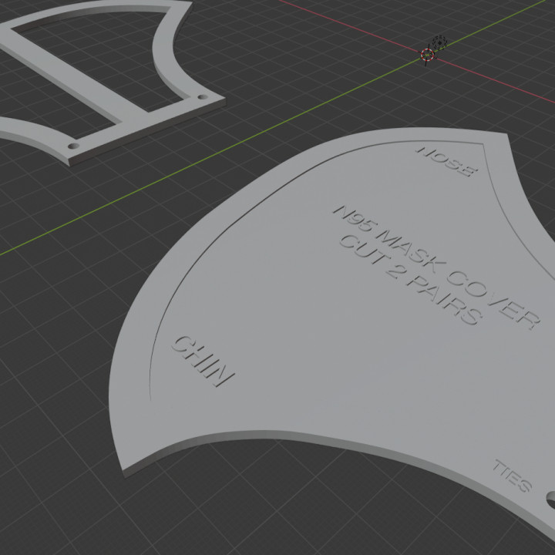Image resolution: width=555 pixels, height=555 pixels.
Task: Click the lower-left hole on the frame object
Action: pyautogui.click(x=74, y=145)
